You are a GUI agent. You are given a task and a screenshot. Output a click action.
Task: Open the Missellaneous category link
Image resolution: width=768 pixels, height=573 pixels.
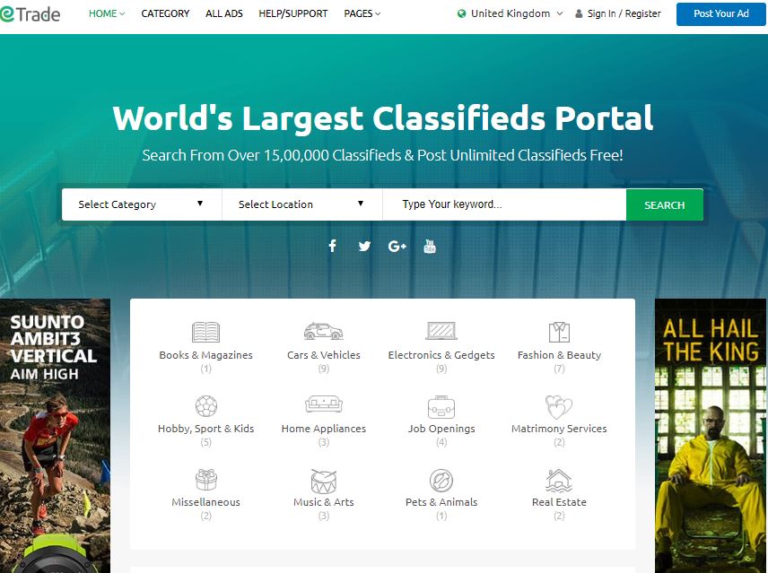point(205,502)
